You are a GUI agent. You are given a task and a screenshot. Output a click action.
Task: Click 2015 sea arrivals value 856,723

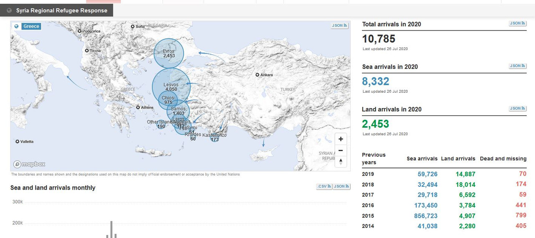click(x=426, y=216)
